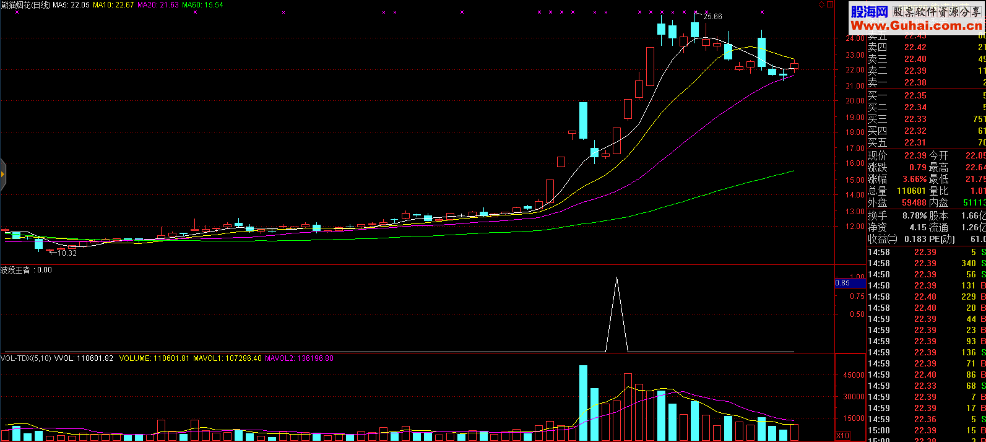Select the 买一 bid row at 22.35
Screen dimensions: 986x442
[926, 96]
